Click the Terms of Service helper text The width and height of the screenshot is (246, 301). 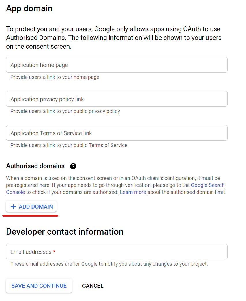[x=69, y=145]
